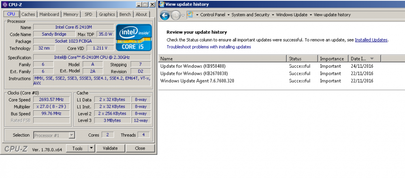Close CPU-Z with the title bar X

pyautogui.click(x=152, y=4)
